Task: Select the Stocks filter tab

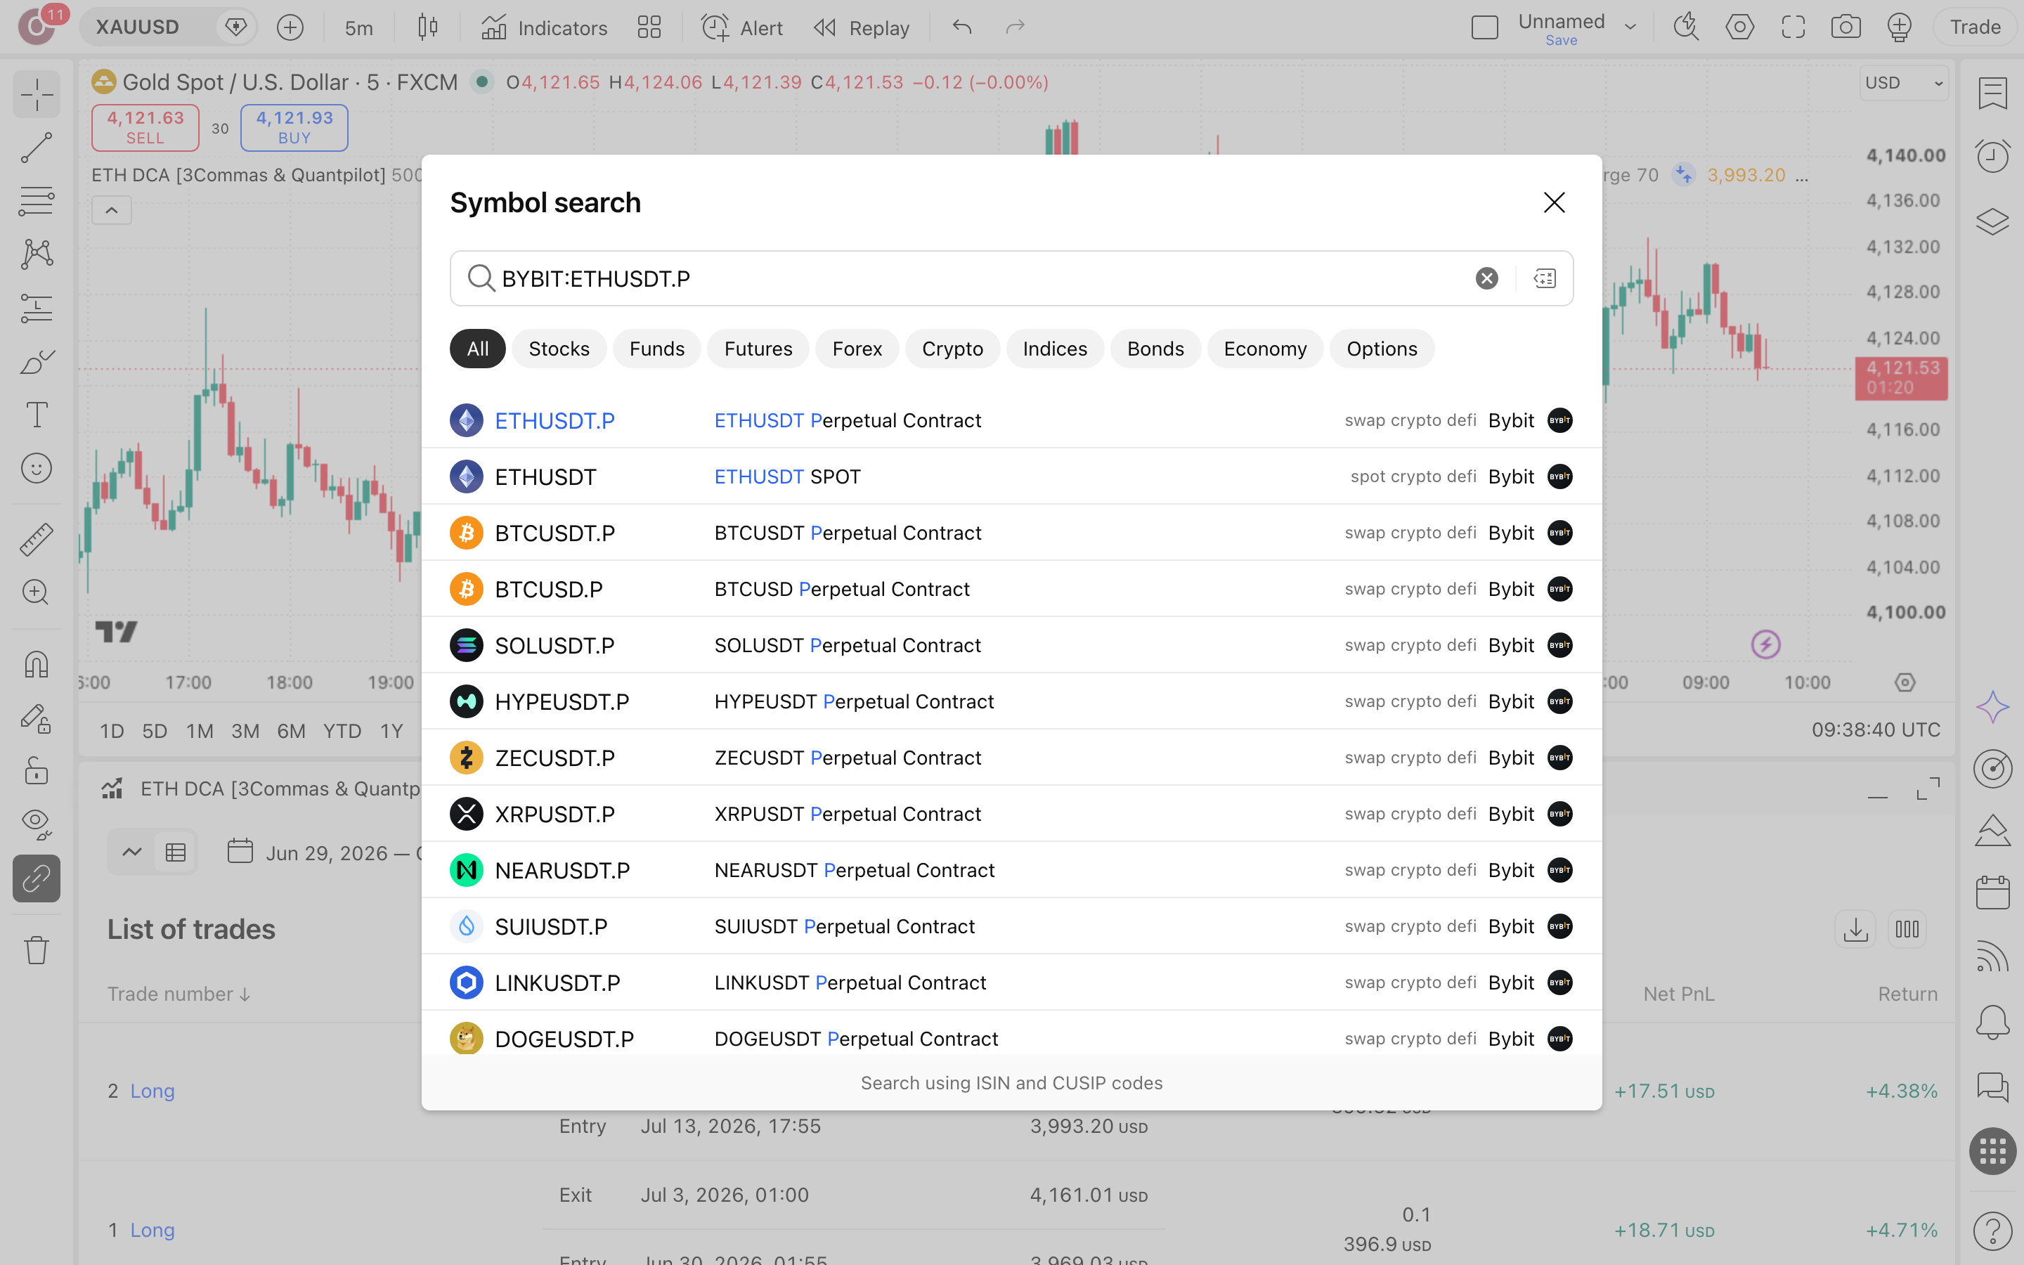Action: click(x=559, y=349)
